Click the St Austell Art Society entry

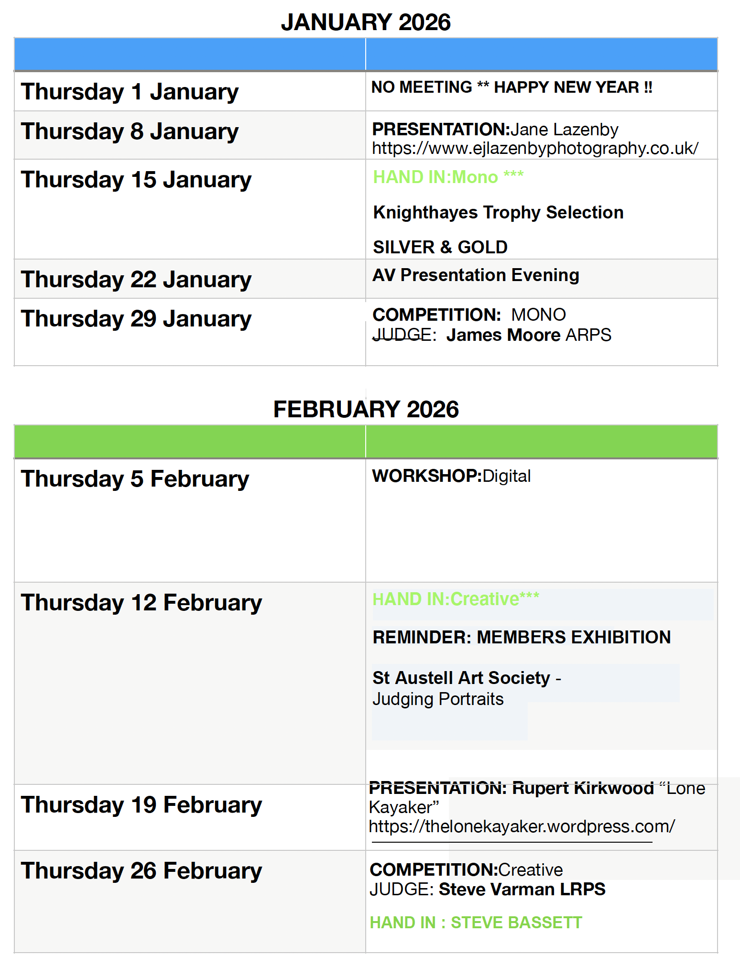pos(461,678)
